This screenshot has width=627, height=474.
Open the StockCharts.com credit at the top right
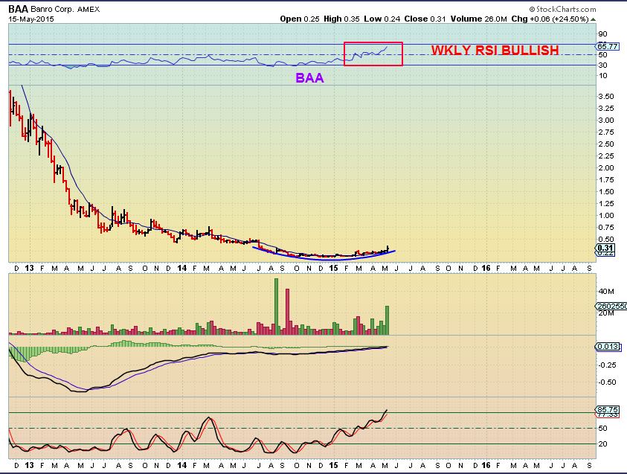coord(562,9)
